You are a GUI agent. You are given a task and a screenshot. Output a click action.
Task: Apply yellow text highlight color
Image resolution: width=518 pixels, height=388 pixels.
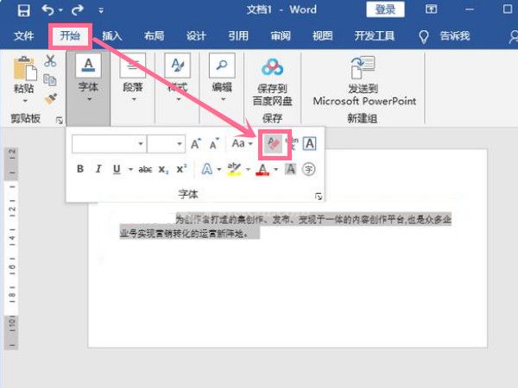coord(234,169)
